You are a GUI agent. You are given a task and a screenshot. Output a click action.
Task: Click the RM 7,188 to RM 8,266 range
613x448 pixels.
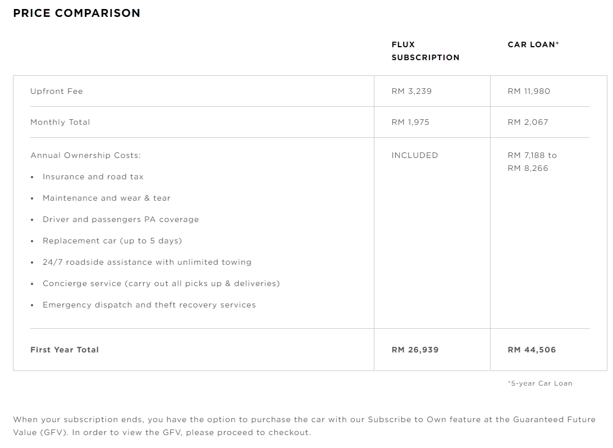[532, 161]
